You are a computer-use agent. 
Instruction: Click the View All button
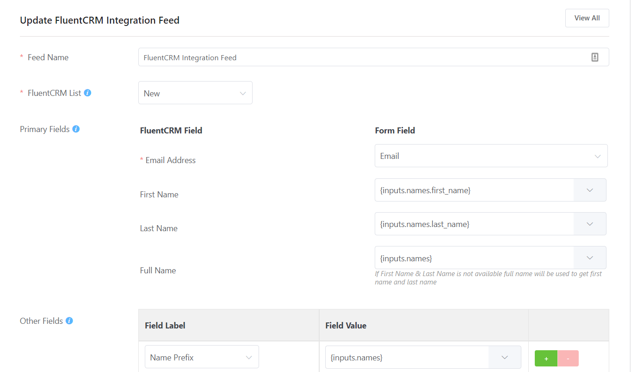pyautogui.click(x=587, y=18)
